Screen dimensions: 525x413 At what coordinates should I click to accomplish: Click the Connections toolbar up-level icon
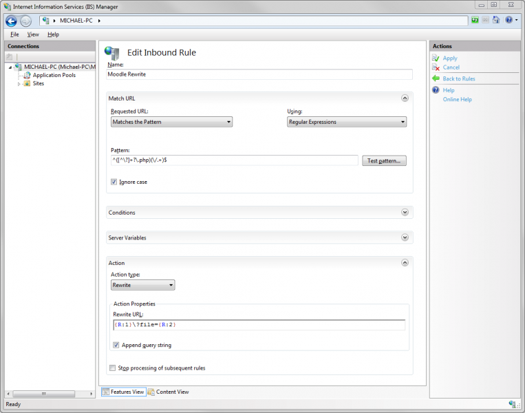coord(10,57)
